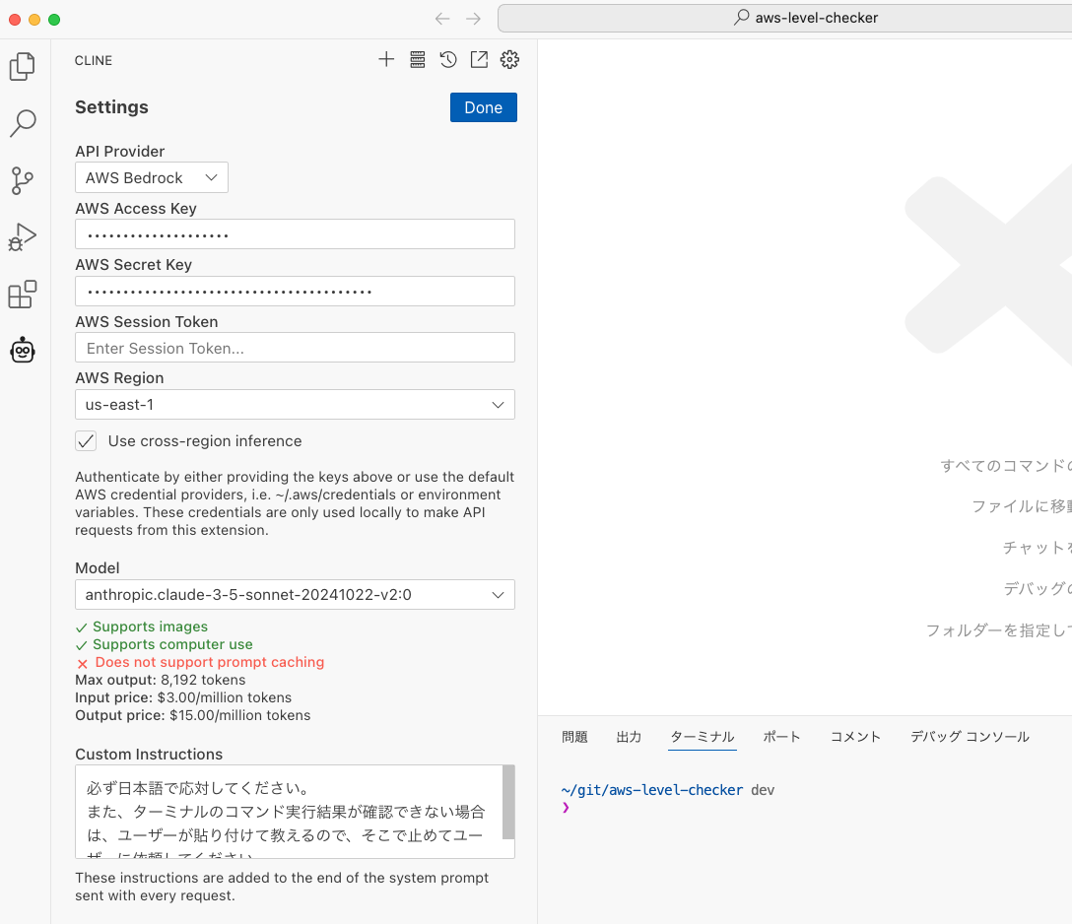View Cline task history
This screenshot has width=1072, height=924.
[x=447, y=59]
